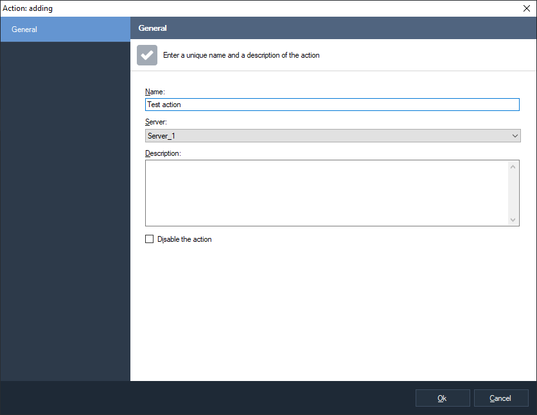Image resolution: width=537 pixels, height=415 pixels.
Task: Close the Action adding dialog window
Action: coord(526,8)
